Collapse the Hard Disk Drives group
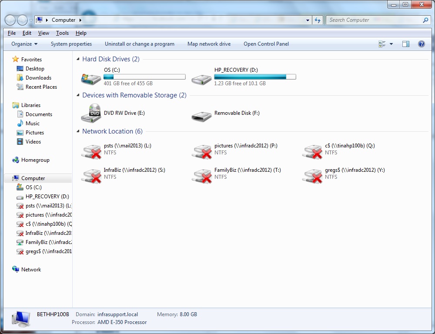 click(78, 59)
